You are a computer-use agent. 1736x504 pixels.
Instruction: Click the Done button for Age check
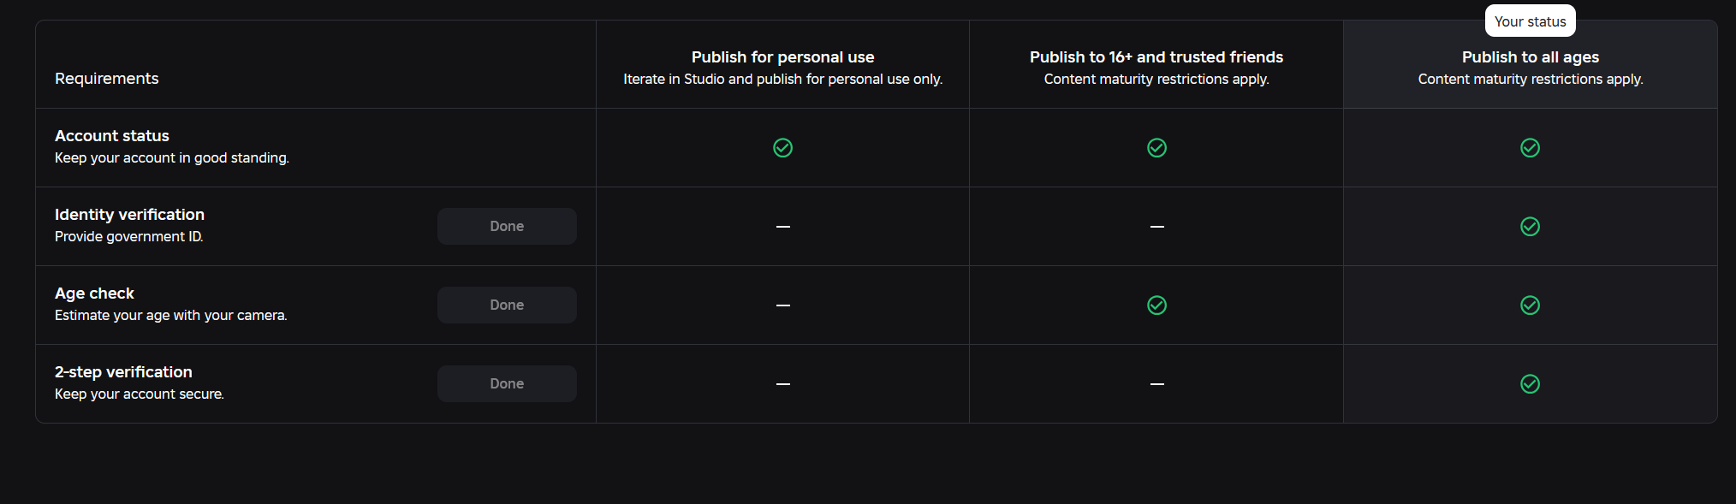[x=507, y=305]
